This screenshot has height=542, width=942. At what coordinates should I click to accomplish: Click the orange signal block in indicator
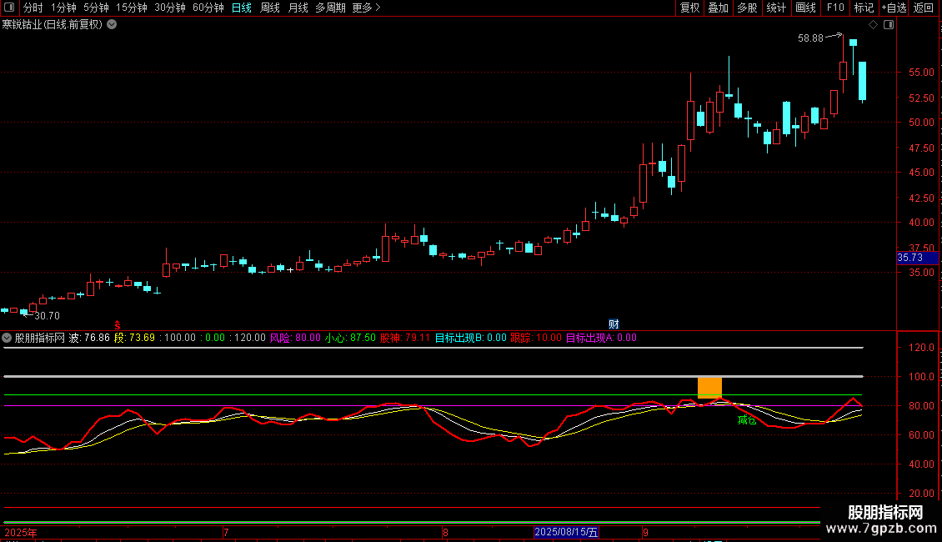tap(709, 388)
